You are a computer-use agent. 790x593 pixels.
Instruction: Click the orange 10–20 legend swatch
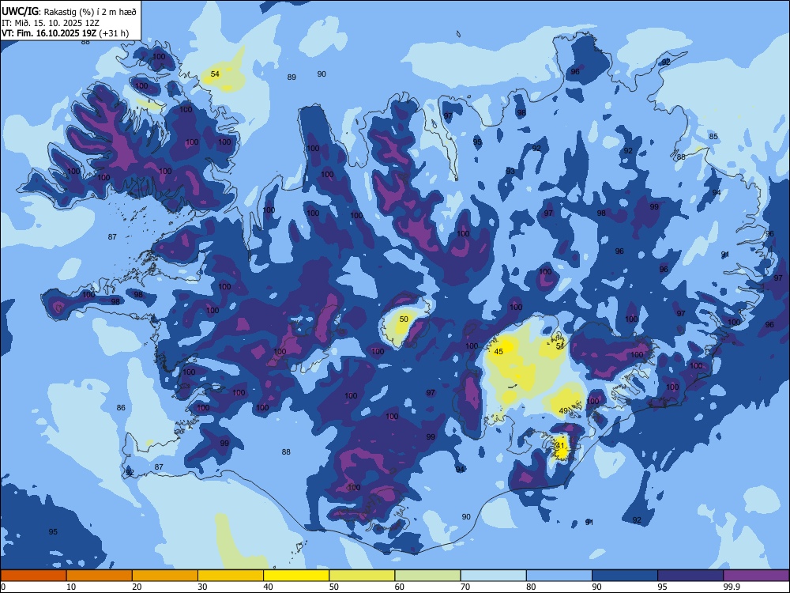(x=100, y=576)
